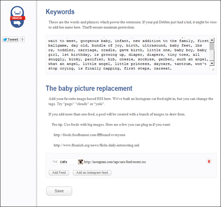Screen dimensions: 221x207
Task: Click the instagram.com/tags/cats feed URL
Action: (x=115, y=162)
